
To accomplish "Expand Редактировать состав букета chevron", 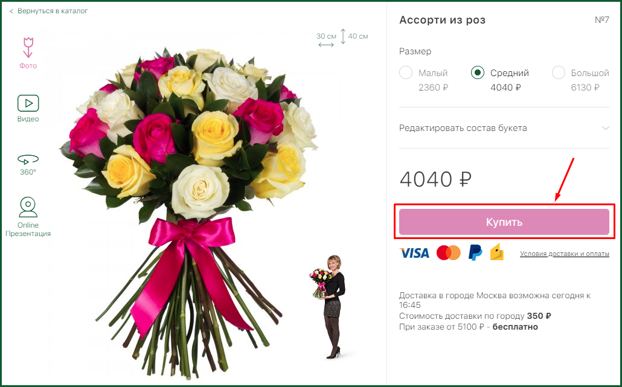I will coord(605,128).
